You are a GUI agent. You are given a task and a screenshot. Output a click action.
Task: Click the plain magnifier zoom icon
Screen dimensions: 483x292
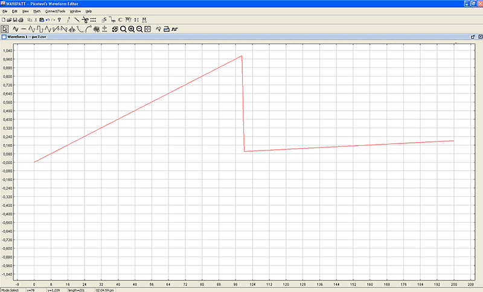123,29
